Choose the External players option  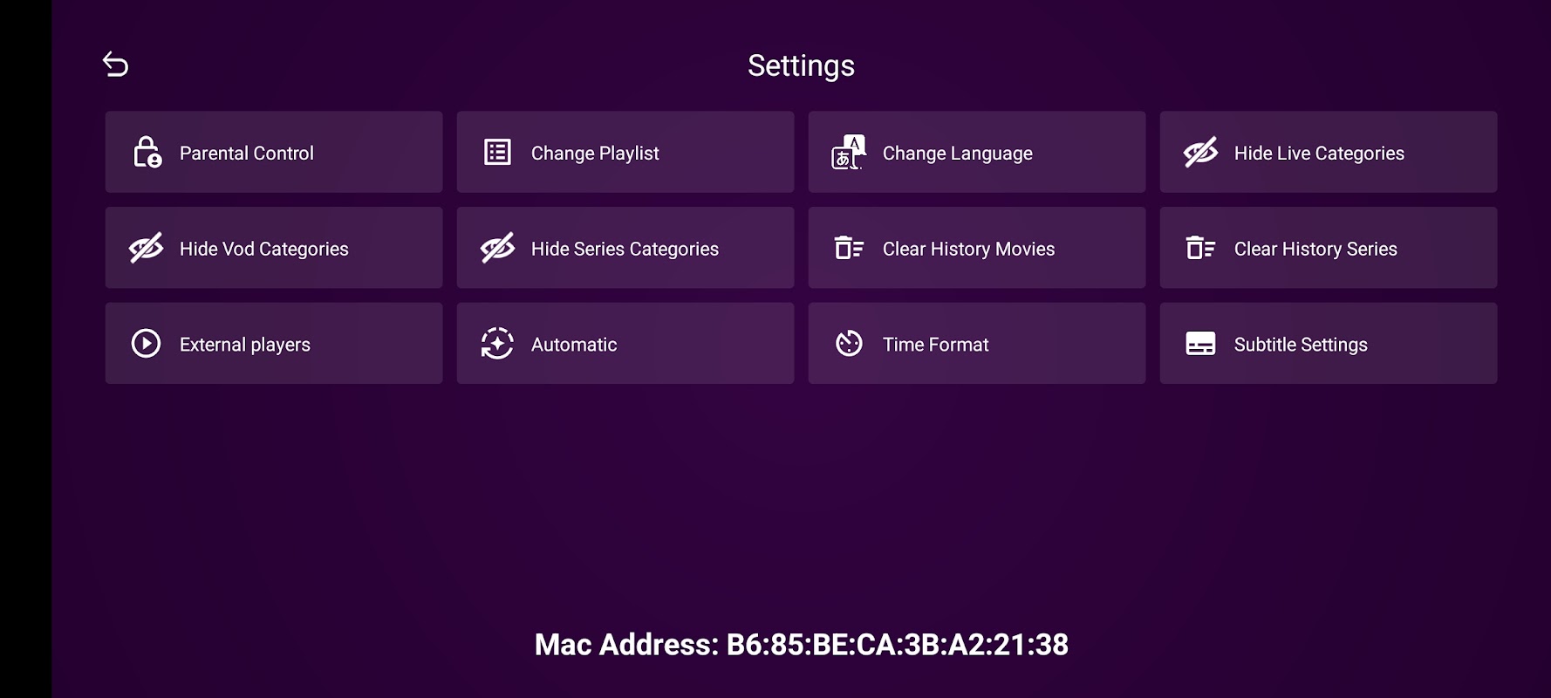274,343
